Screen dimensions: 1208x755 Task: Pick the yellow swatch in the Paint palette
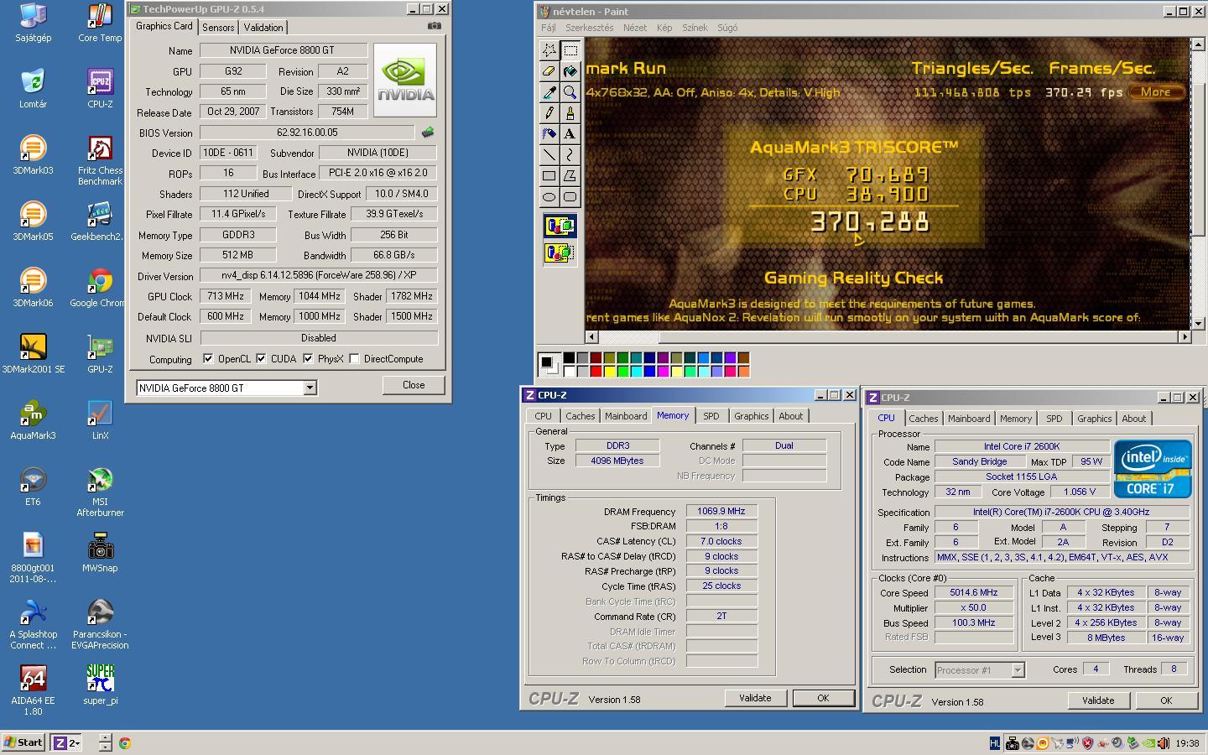coord(609,372)
